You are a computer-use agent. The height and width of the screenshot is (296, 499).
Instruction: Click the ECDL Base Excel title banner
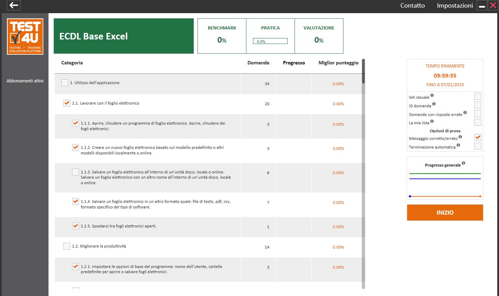124,36
